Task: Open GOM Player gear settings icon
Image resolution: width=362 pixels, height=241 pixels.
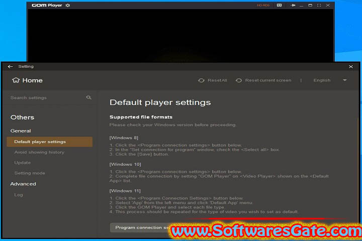Action: tap(68, 6)
